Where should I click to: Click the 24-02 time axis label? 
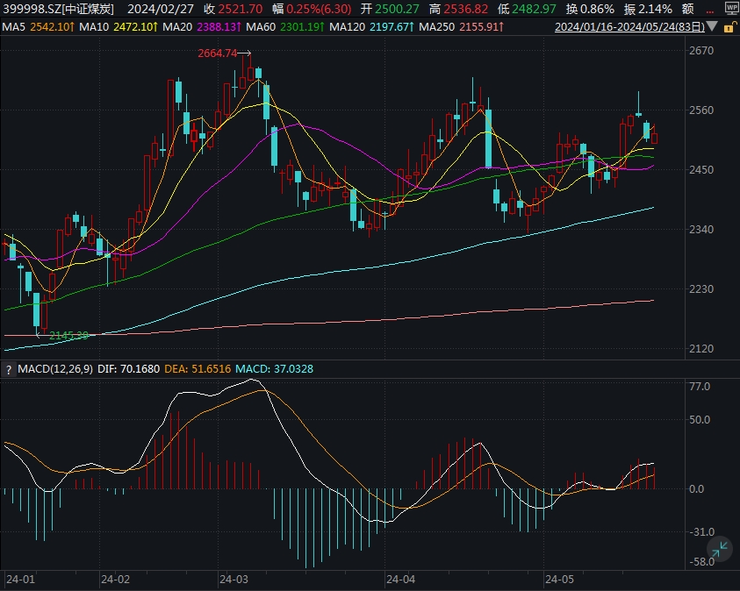point(115,580)
